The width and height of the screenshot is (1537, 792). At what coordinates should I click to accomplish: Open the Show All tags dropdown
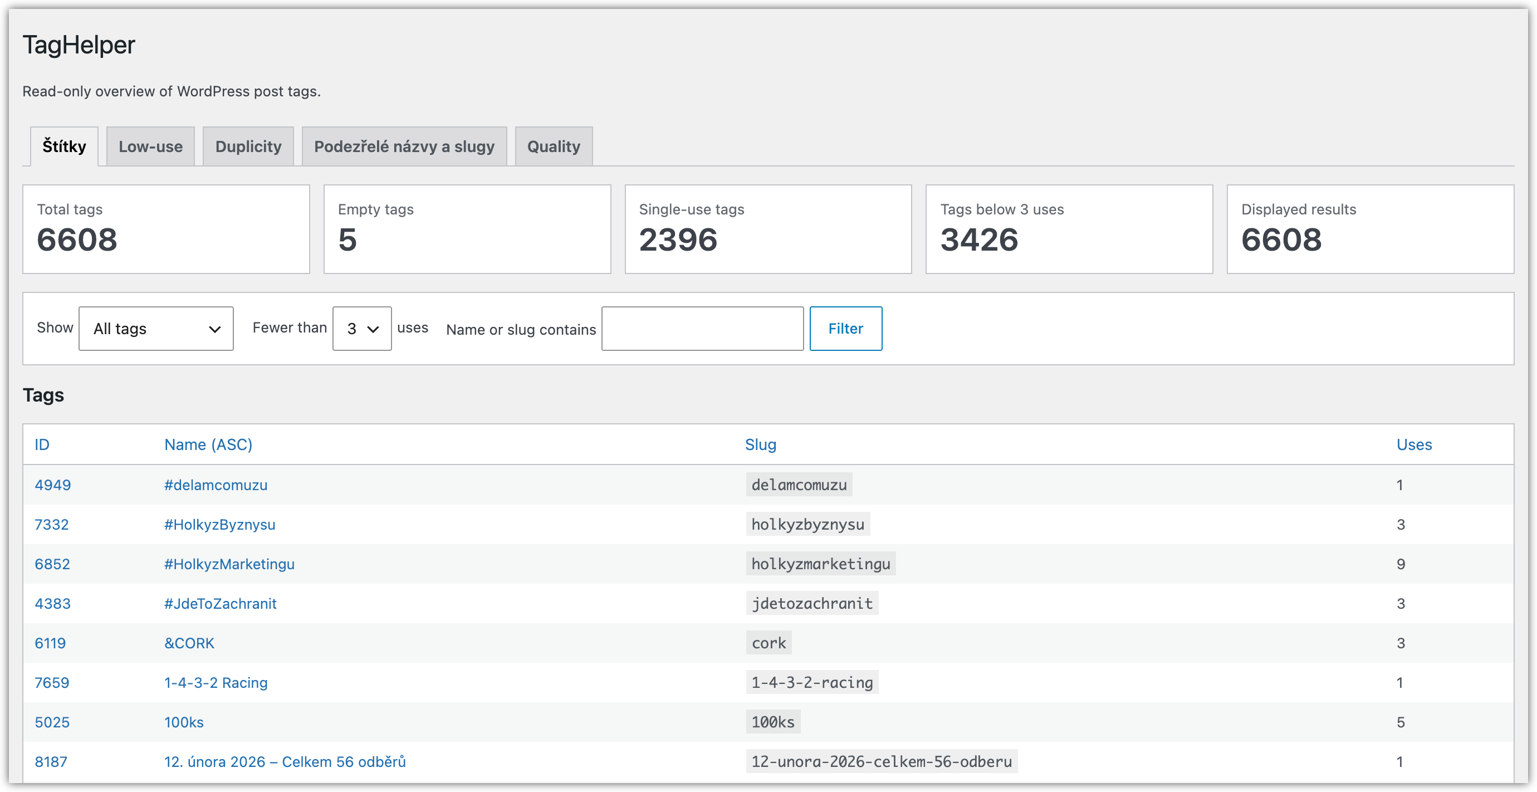point(156,328)
